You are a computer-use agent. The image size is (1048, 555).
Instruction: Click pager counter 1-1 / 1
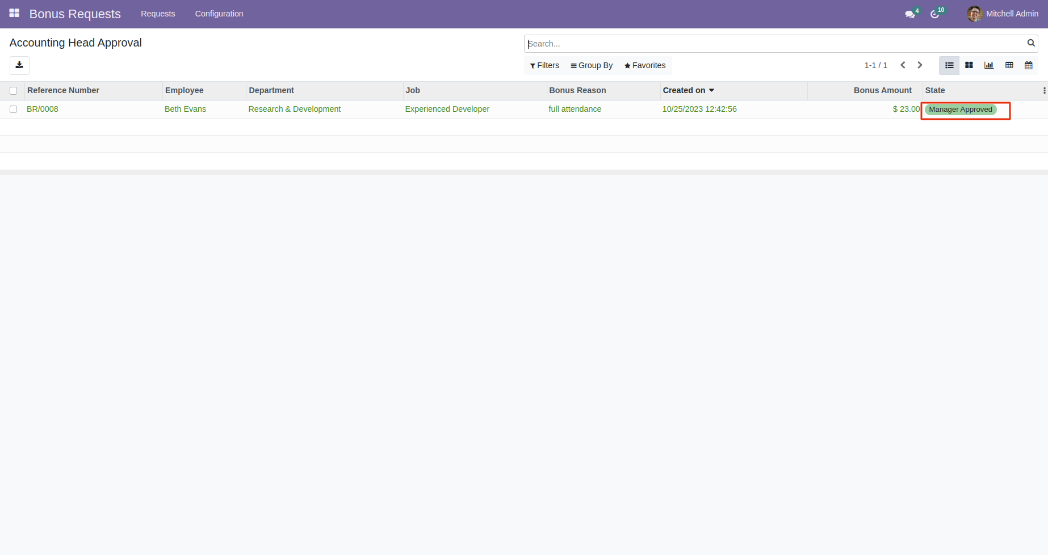(x=875, y=65)
